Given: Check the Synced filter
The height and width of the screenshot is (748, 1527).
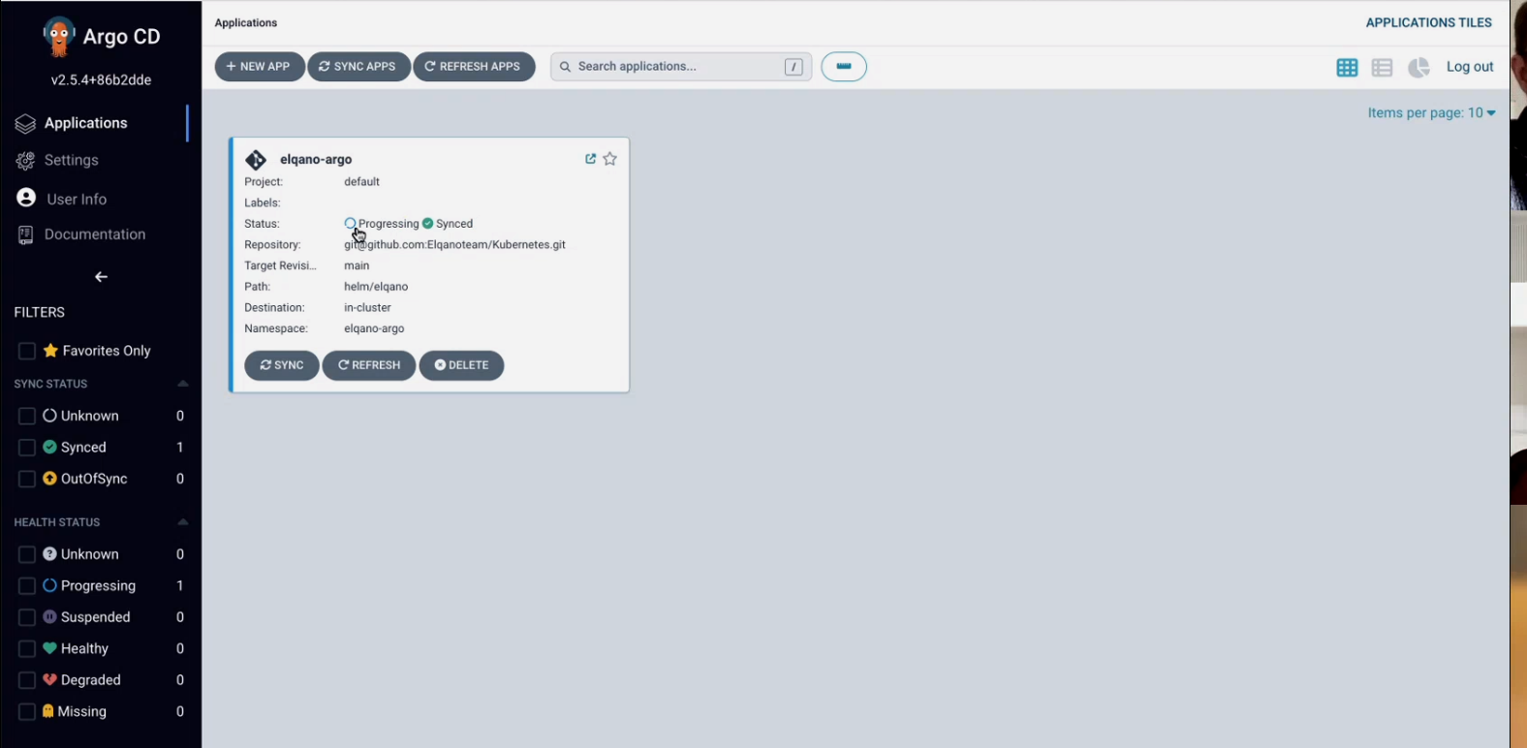Looking at the screenshot, I should 27,448.
